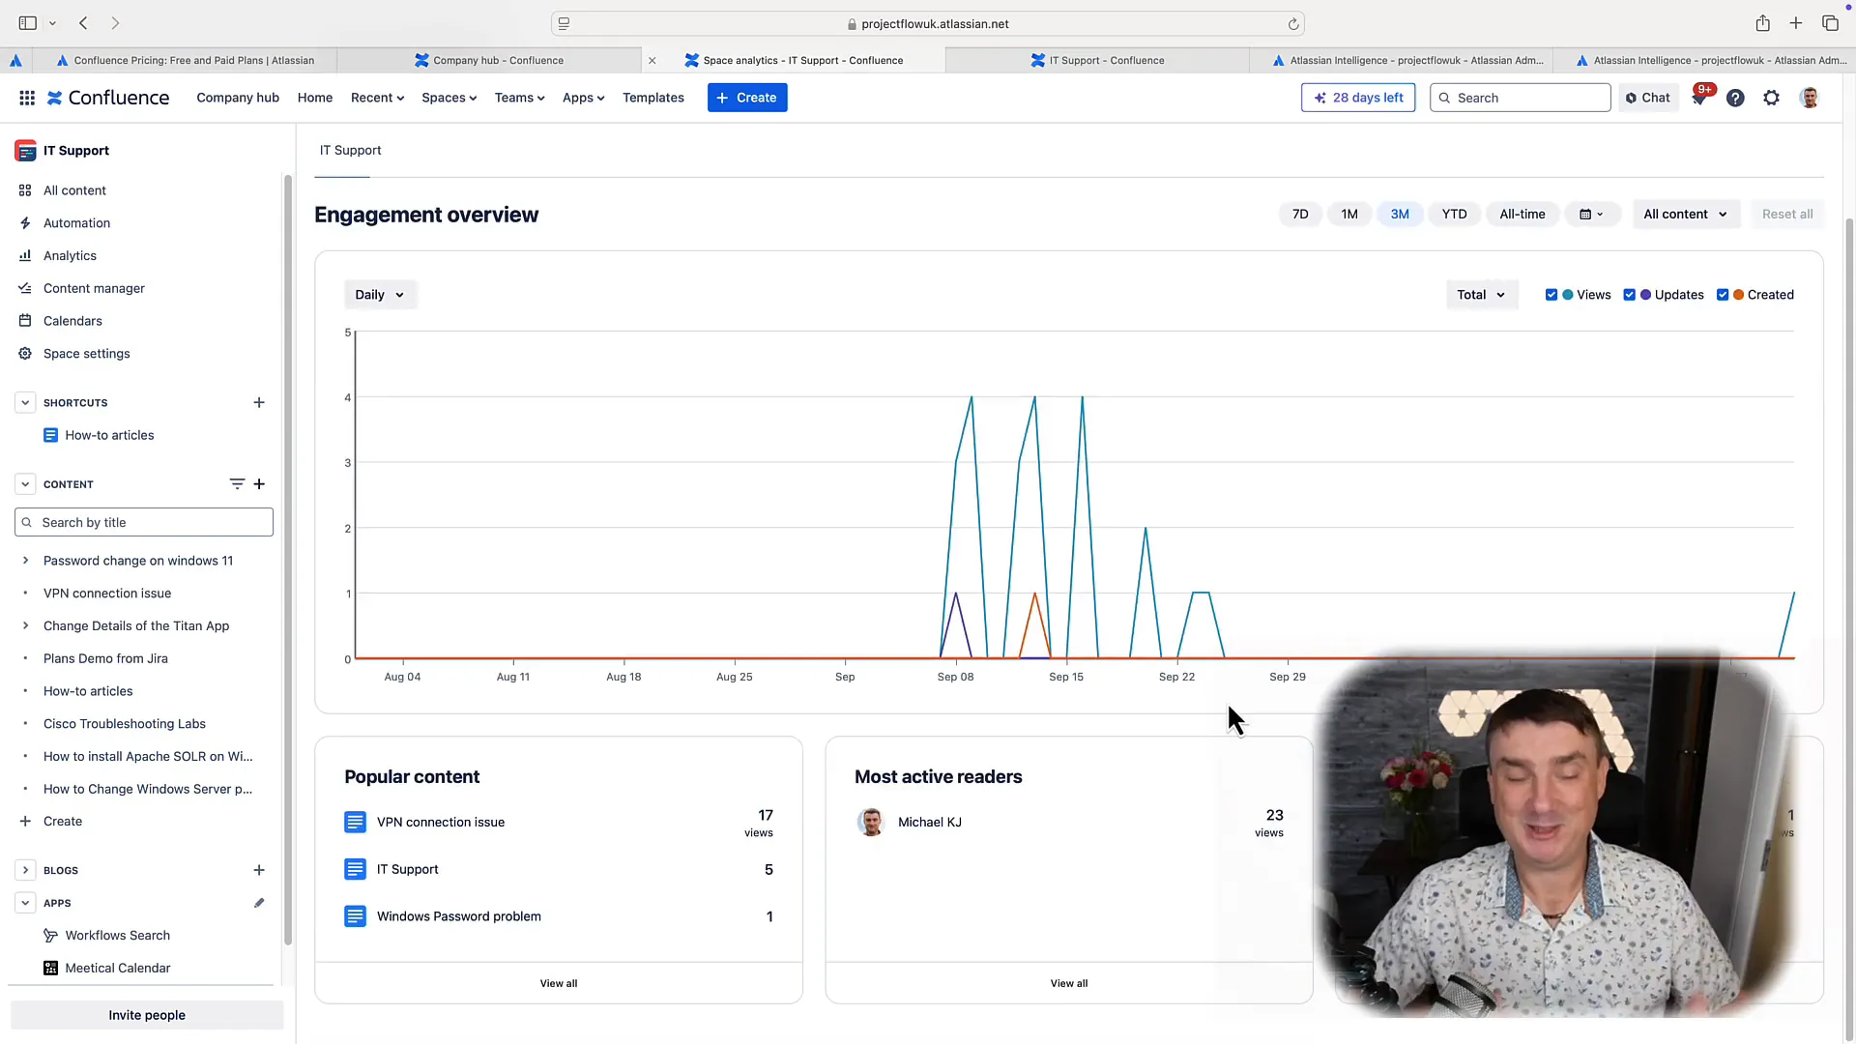
Task: Expand the Blogs section
Action: [25, 871]
